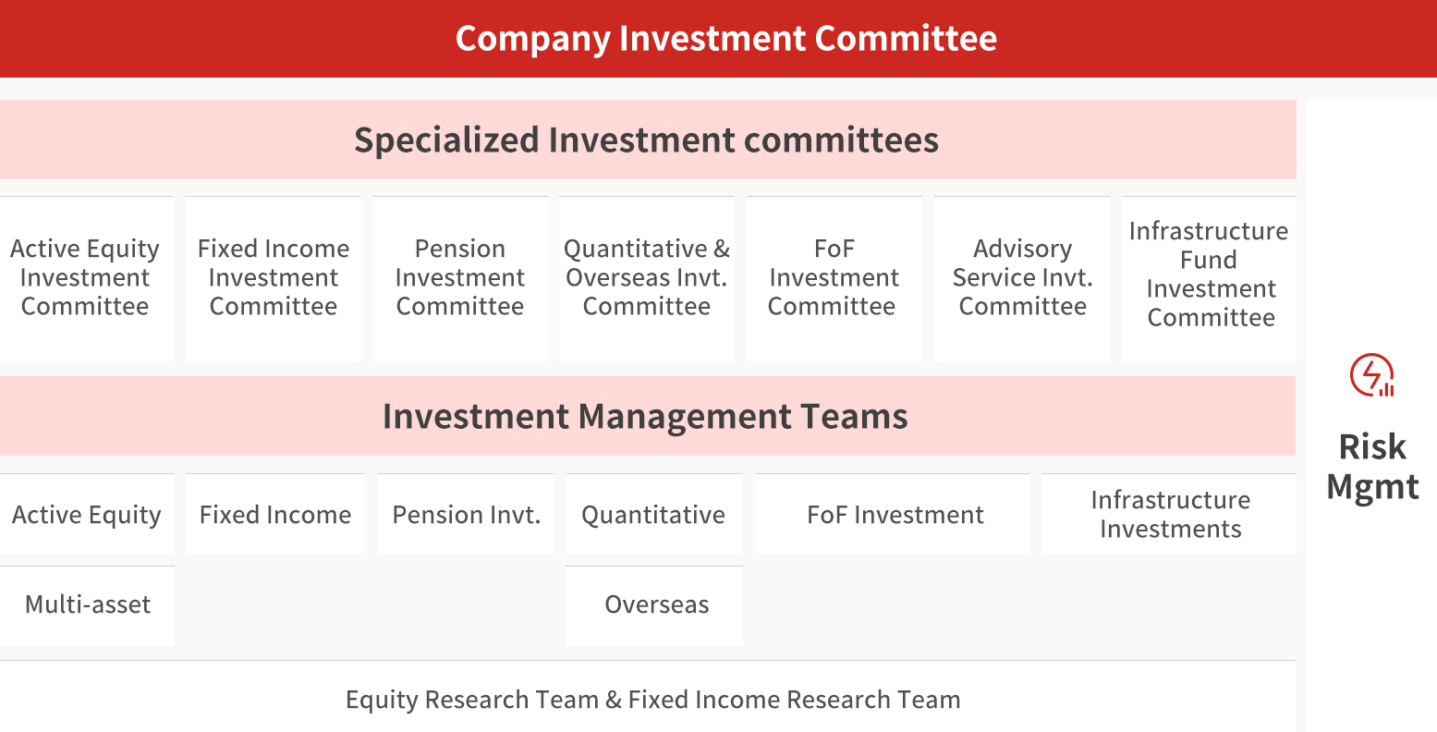Open Quantitative & Overseas Invt. Committee
The image size is (1437, 732).
pyautogui.click(x=647, y=277)
